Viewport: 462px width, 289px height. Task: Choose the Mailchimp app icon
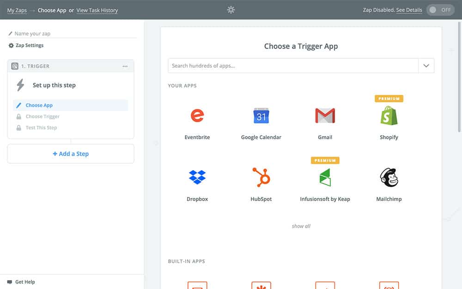pos(389,177)
